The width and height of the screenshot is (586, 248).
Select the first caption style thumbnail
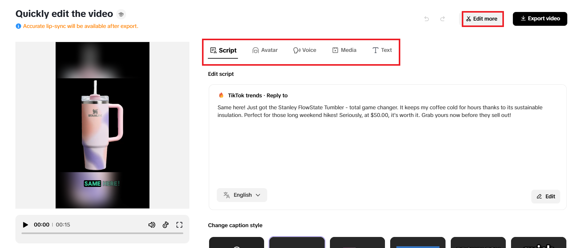[236, 243]
